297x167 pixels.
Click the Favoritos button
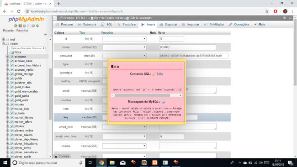(22, 31)
